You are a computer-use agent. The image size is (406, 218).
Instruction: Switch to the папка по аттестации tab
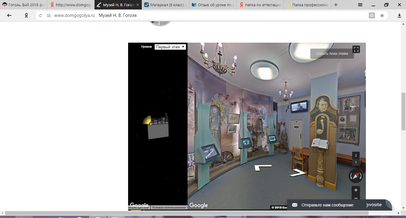point(260,5)
